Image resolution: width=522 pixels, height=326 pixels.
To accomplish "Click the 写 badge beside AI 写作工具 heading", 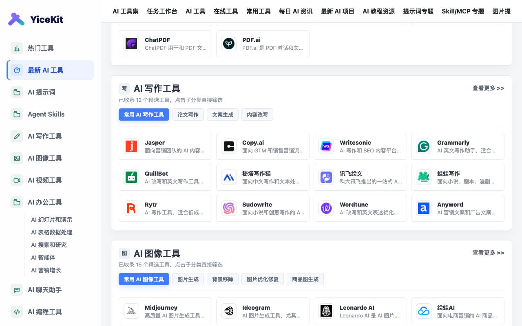I will [124, 88].
